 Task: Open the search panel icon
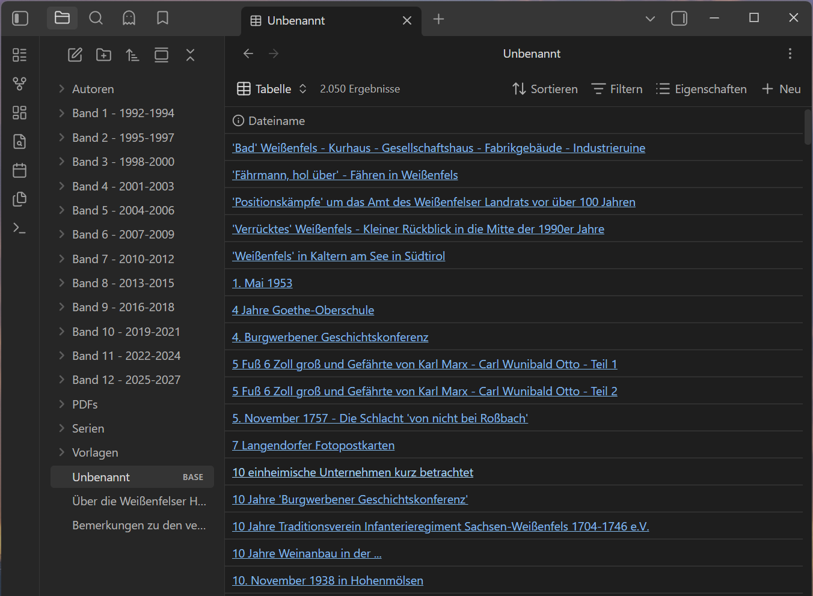[96, 19]
